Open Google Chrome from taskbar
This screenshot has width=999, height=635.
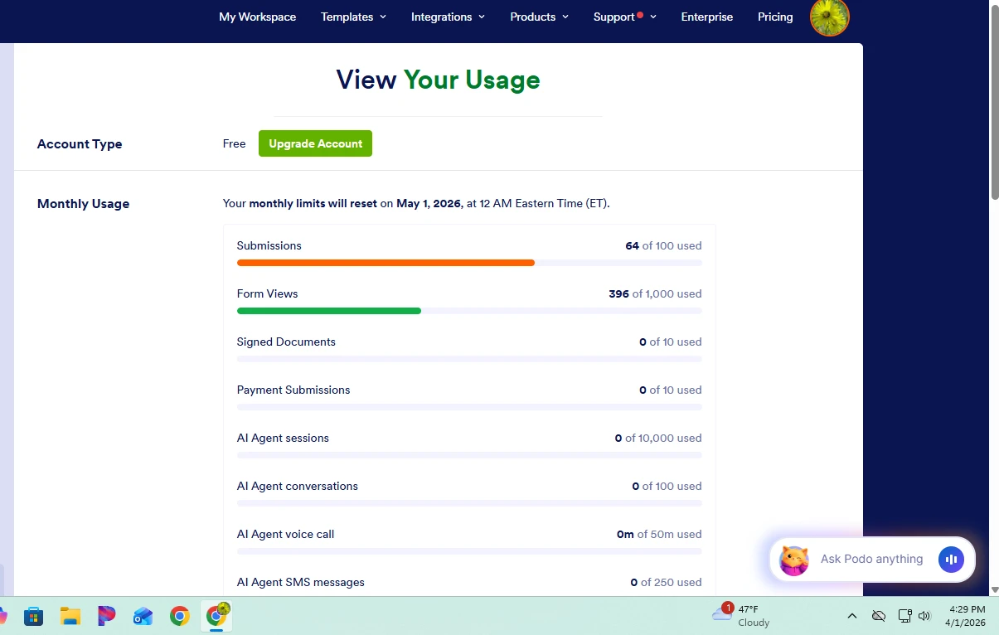[x=180, y=616]
